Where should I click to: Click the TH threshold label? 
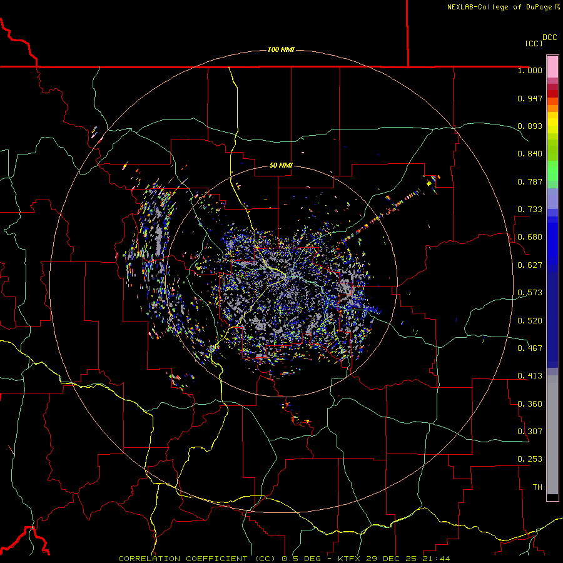537,487
